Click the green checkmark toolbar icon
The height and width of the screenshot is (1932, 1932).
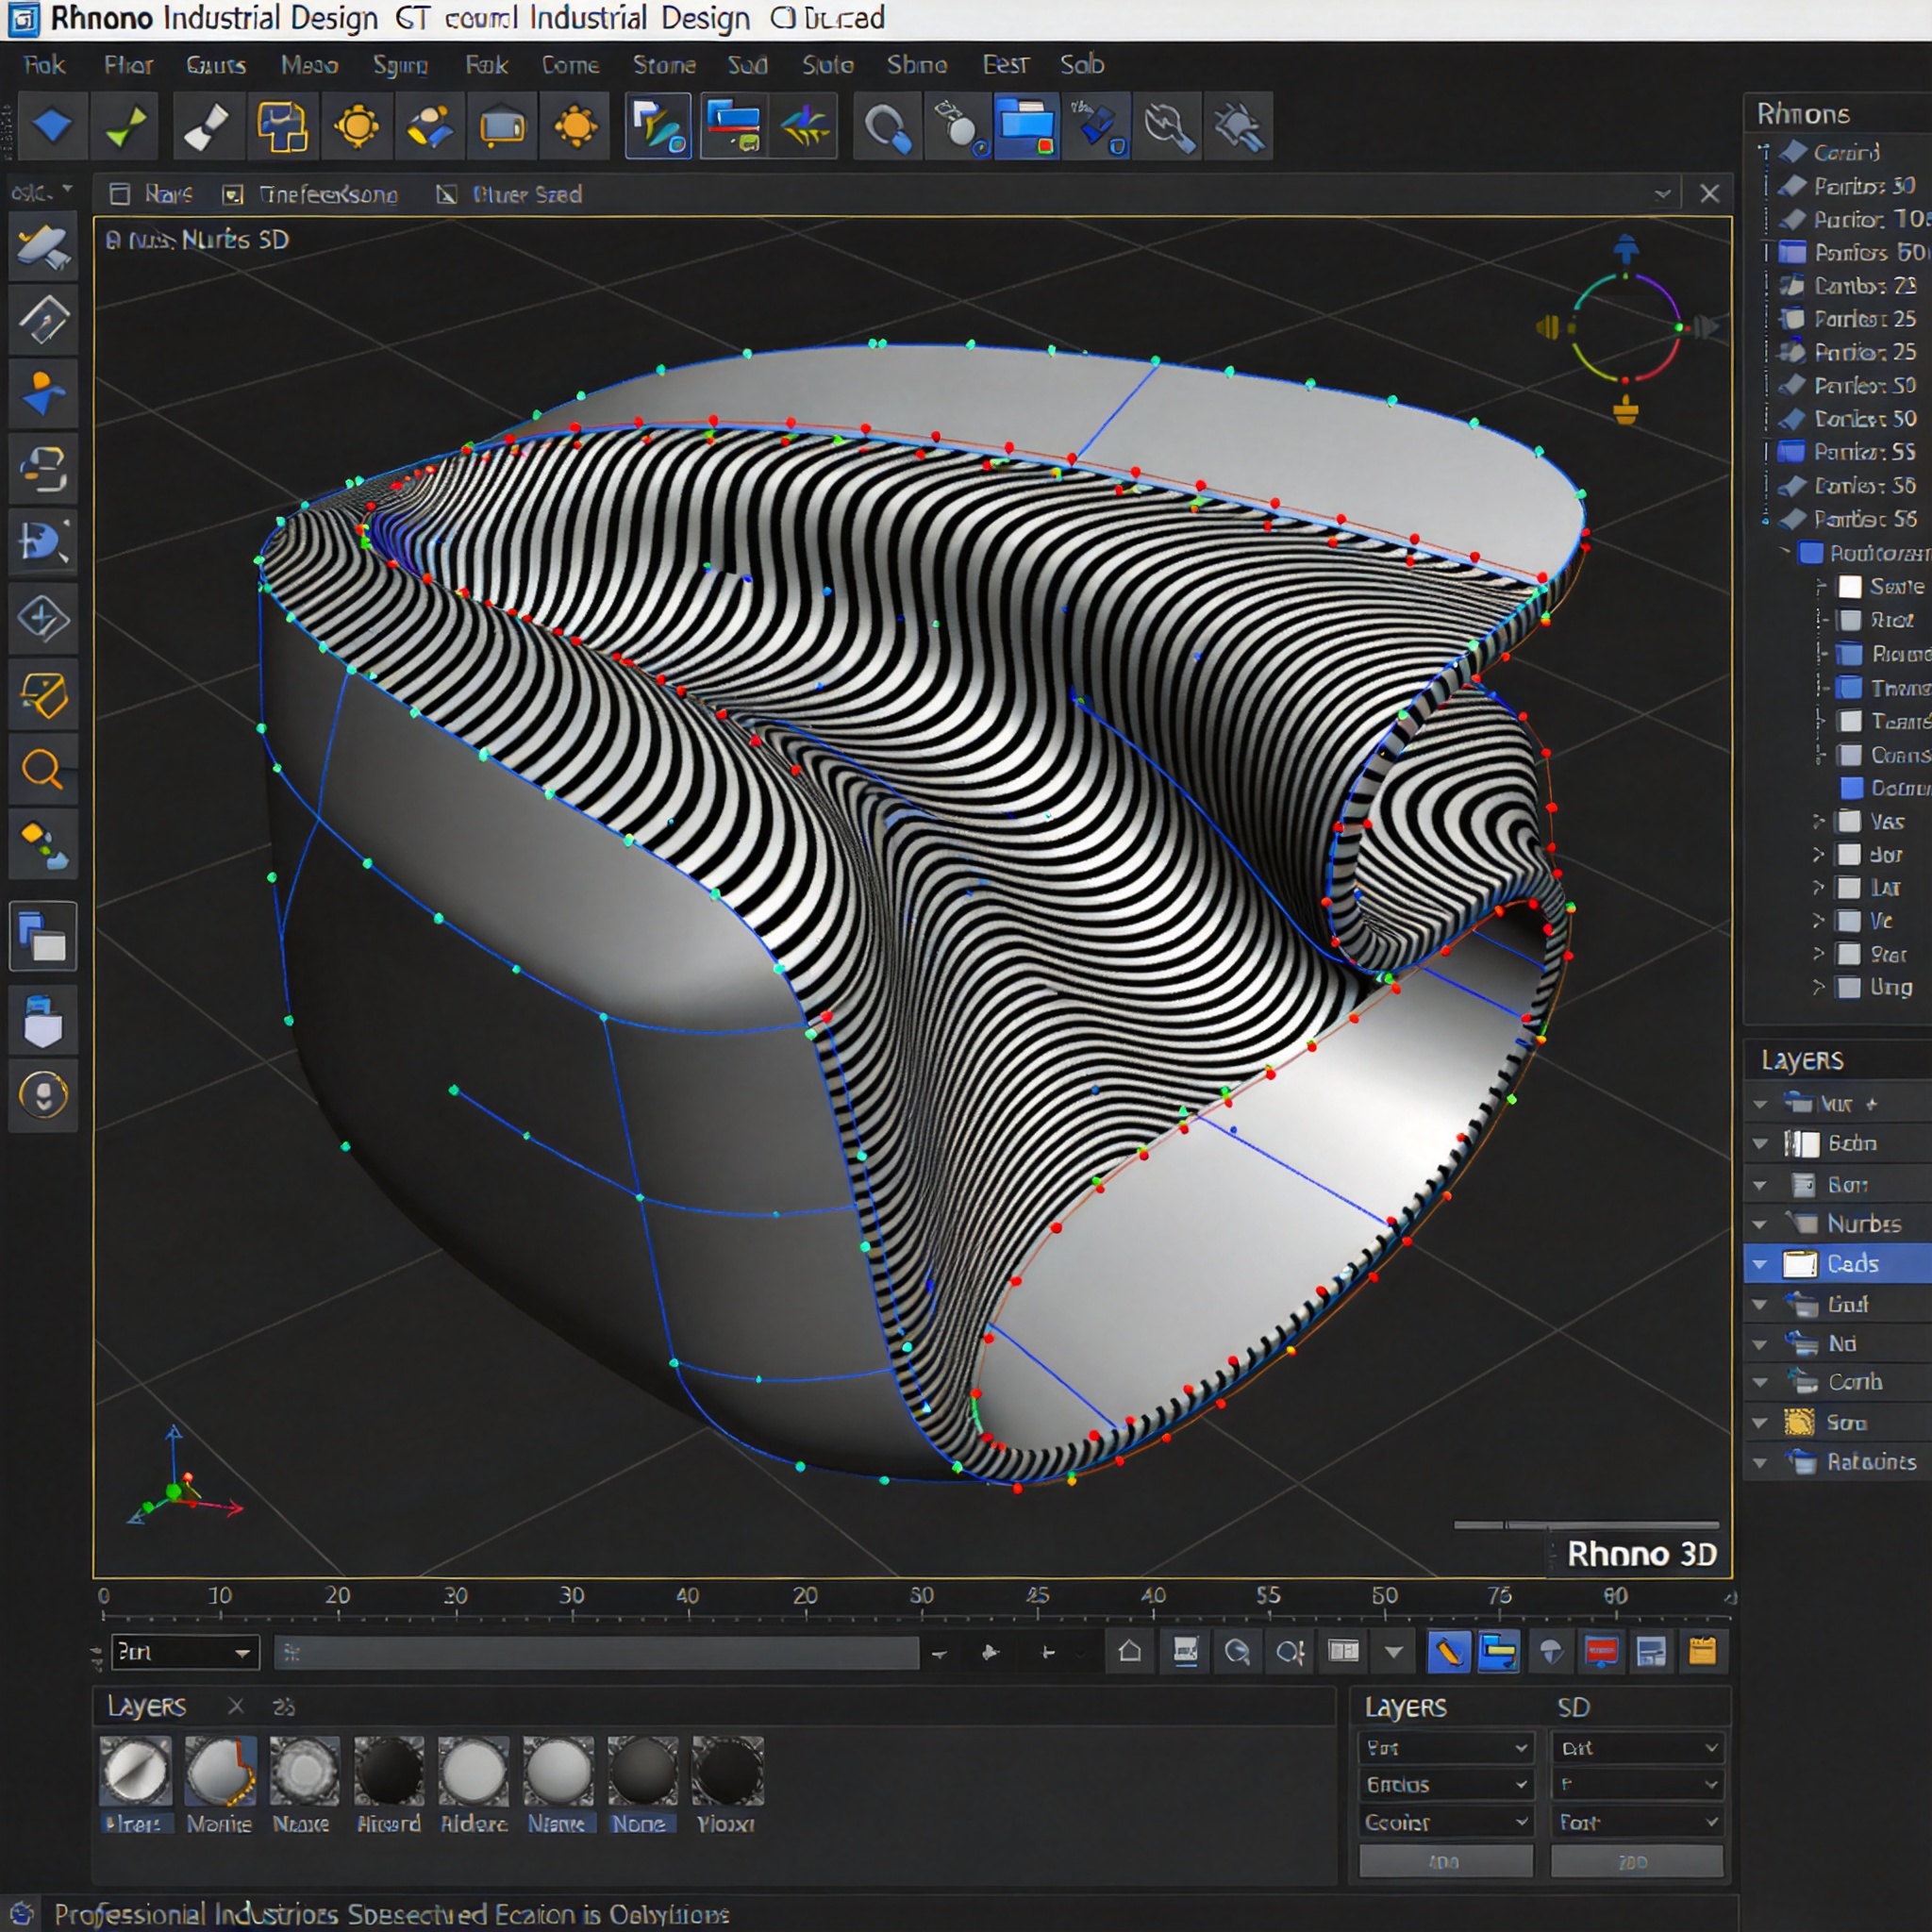point(125,127)
